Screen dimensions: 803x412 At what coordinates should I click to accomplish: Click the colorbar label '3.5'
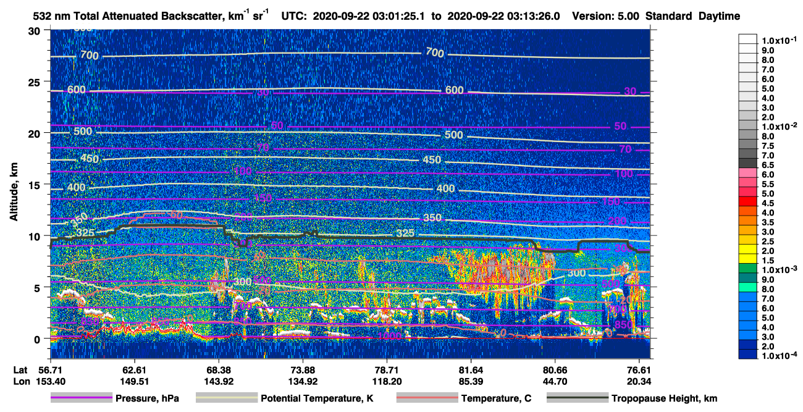[768, 222]
